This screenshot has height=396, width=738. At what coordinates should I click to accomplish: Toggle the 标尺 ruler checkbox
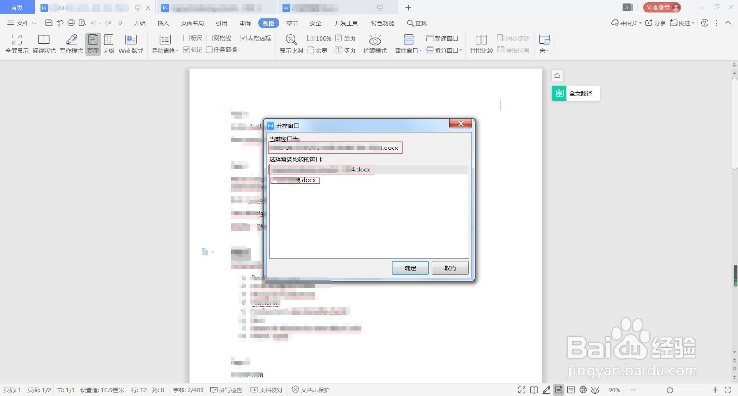pos(186,38)
